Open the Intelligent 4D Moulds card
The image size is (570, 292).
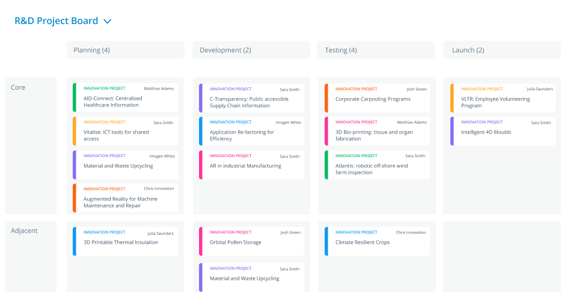(x=502, y=132)
